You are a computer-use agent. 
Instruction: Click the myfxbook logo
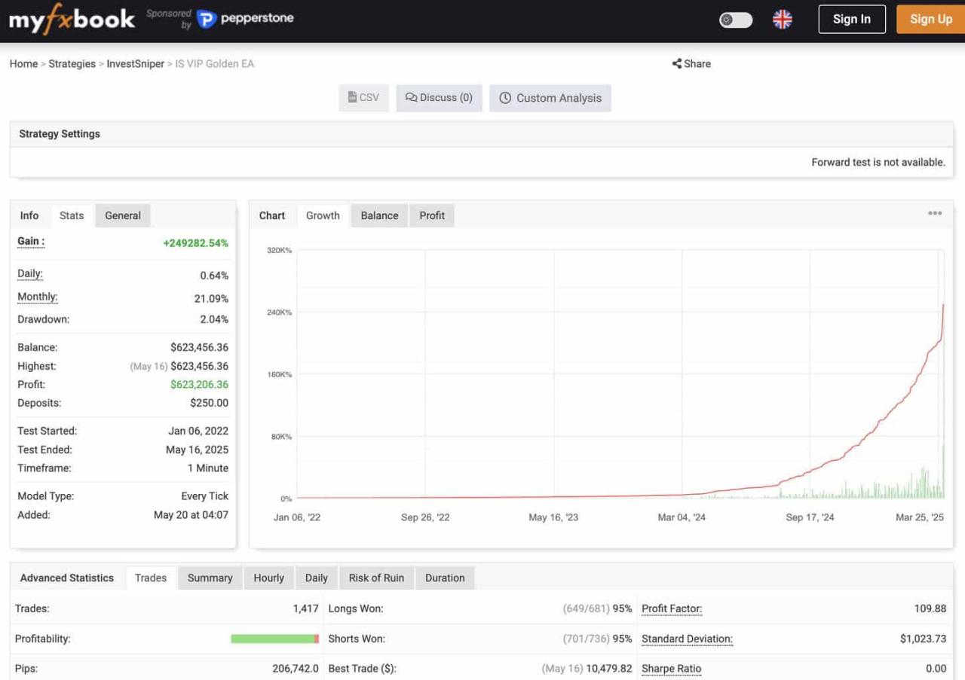72,19
